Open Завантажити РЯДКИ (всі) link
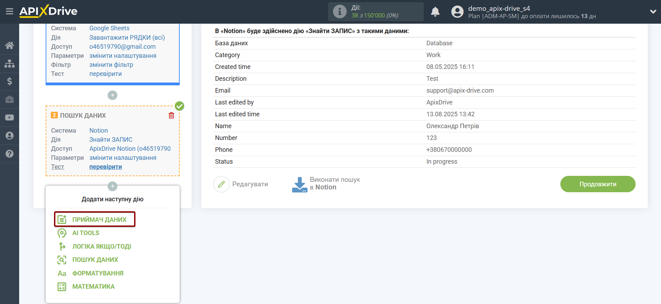The image size is (661, 304). coord(127,38)
